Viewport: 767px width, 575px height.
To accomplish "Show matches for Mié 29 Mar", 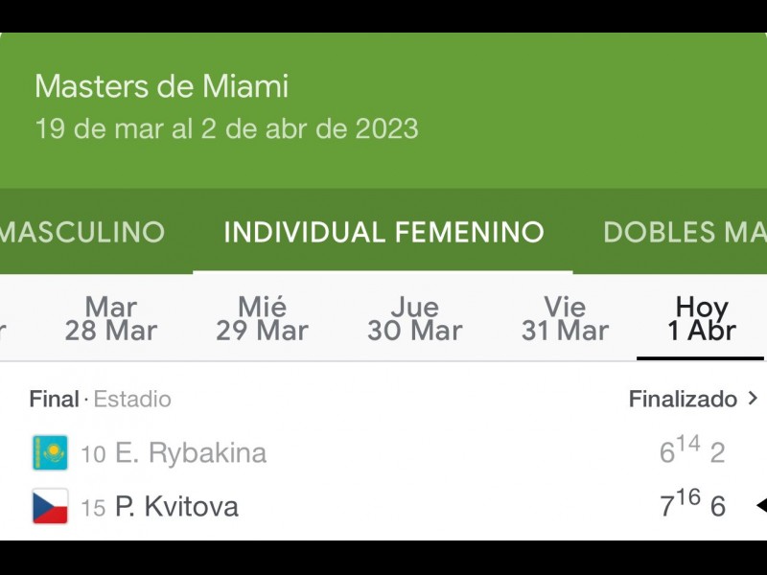I will click(x=262, y=319).
